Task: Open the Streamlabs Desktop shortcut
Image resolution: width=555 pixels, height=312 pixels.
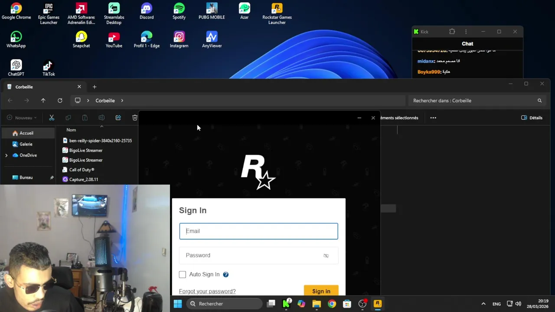Action: (x=114, y=14)
